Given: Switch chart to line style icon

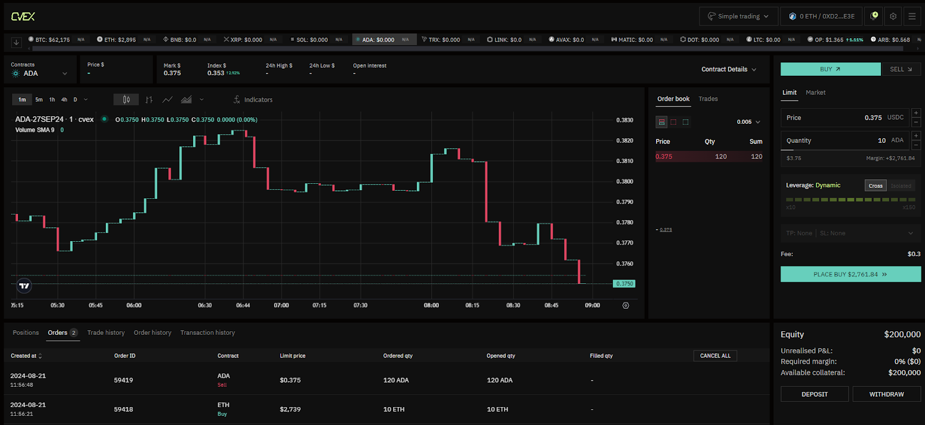Looking at the screenshot, I should tap(167, 99).
